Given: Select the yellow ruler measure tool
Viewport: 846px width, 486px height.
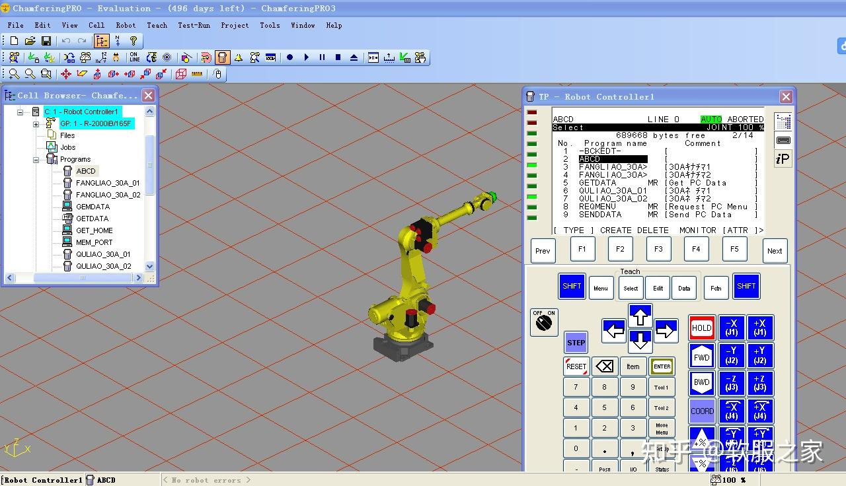Looking at the screenshot, I should [x=197, y=74].
